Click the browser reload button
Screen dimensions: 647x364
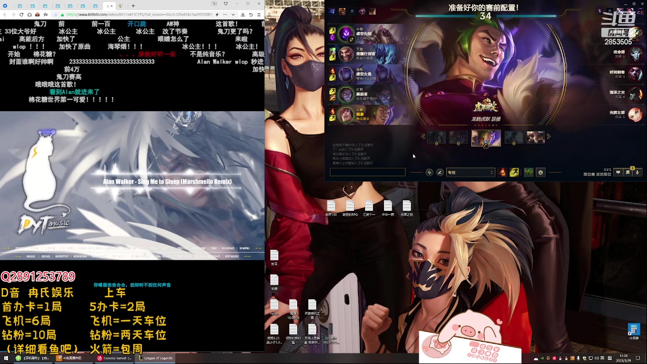tap(21, 15)
